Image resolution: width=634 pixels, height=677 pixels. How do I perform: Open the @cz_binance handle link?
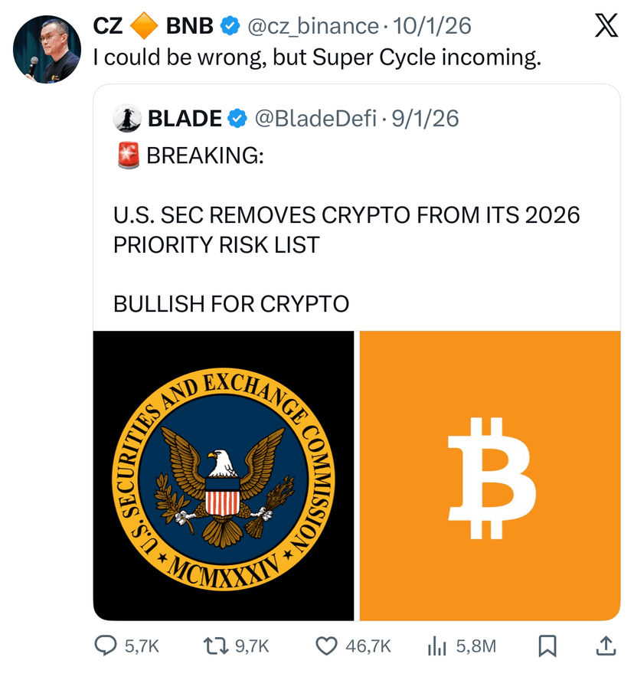click(311, 27)
